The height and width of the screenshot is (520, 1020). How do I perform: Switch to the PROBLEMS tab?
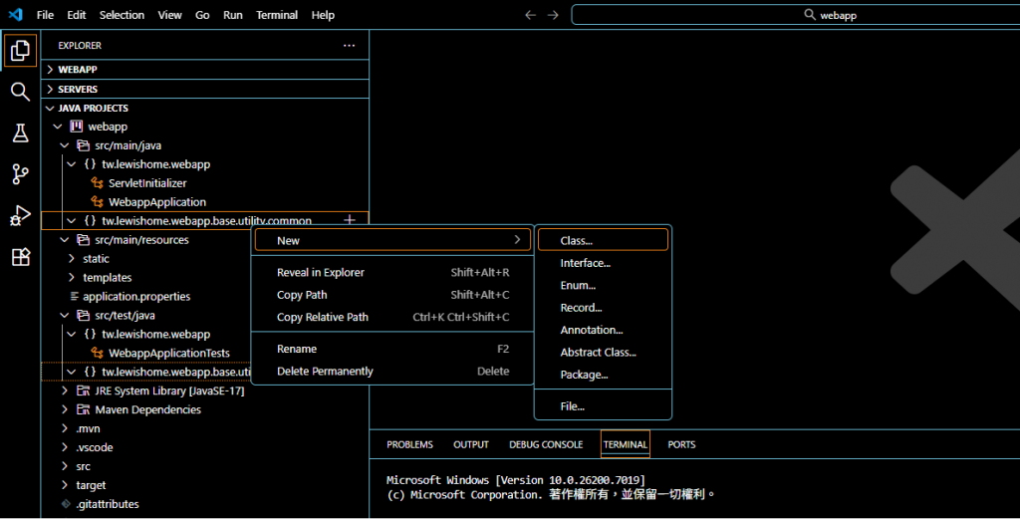pyautogui.click(x=409, y=444)
